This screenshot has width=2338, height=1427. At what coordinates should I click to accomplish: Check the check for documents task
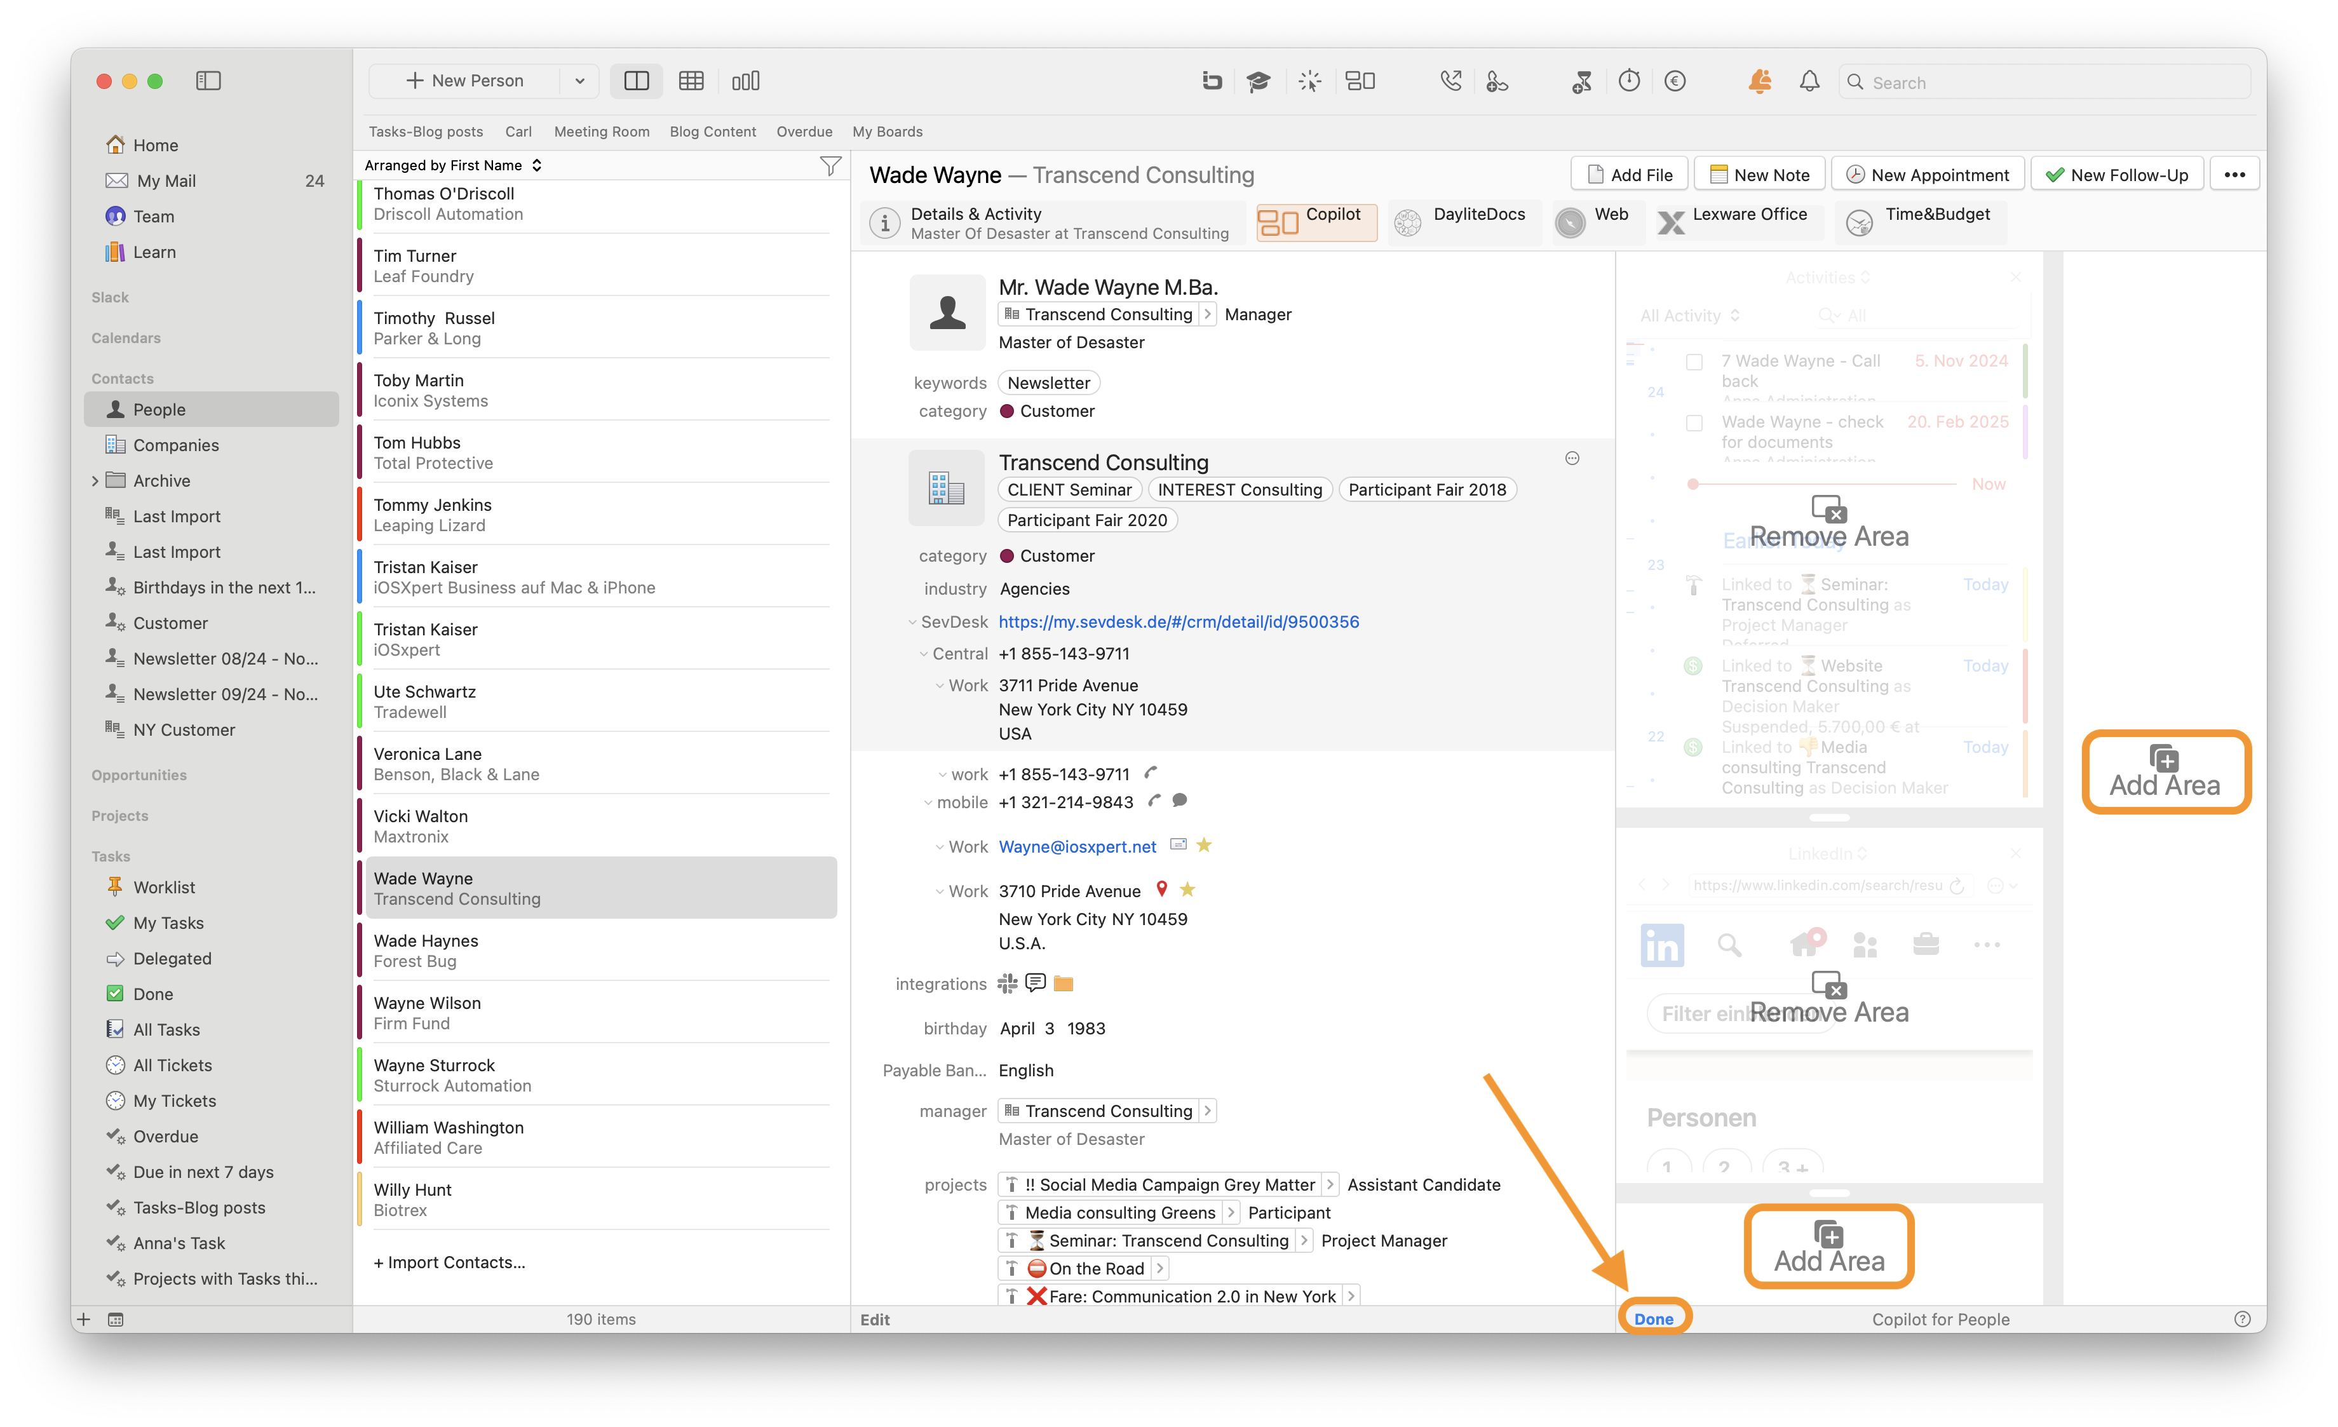pyautogui.click(x=1694, y=423)
